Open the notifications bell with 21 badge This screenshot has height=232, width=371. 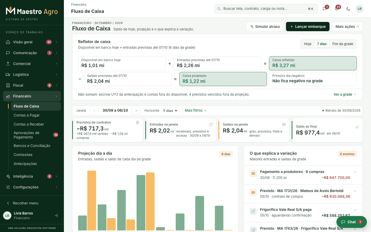(x=336, y=9)
